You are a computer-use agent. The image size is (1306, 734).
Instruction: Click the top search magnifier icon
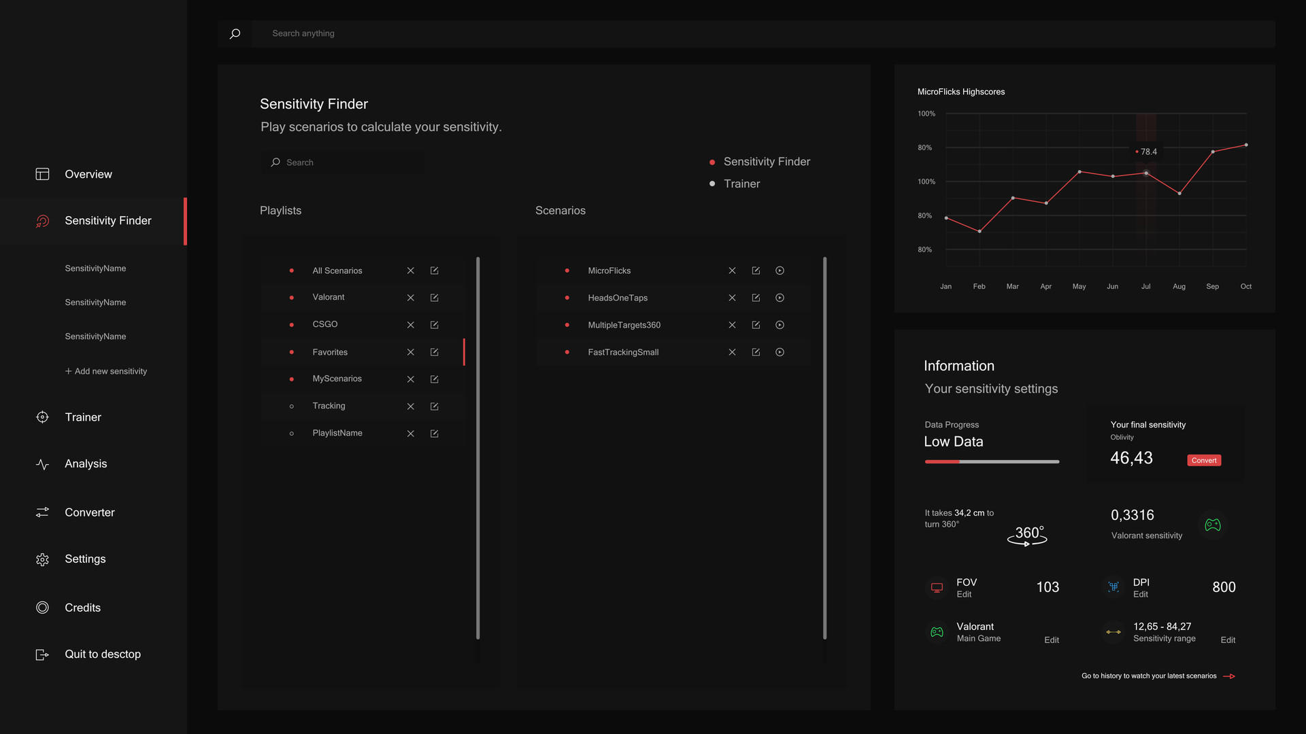click(235, 33)
